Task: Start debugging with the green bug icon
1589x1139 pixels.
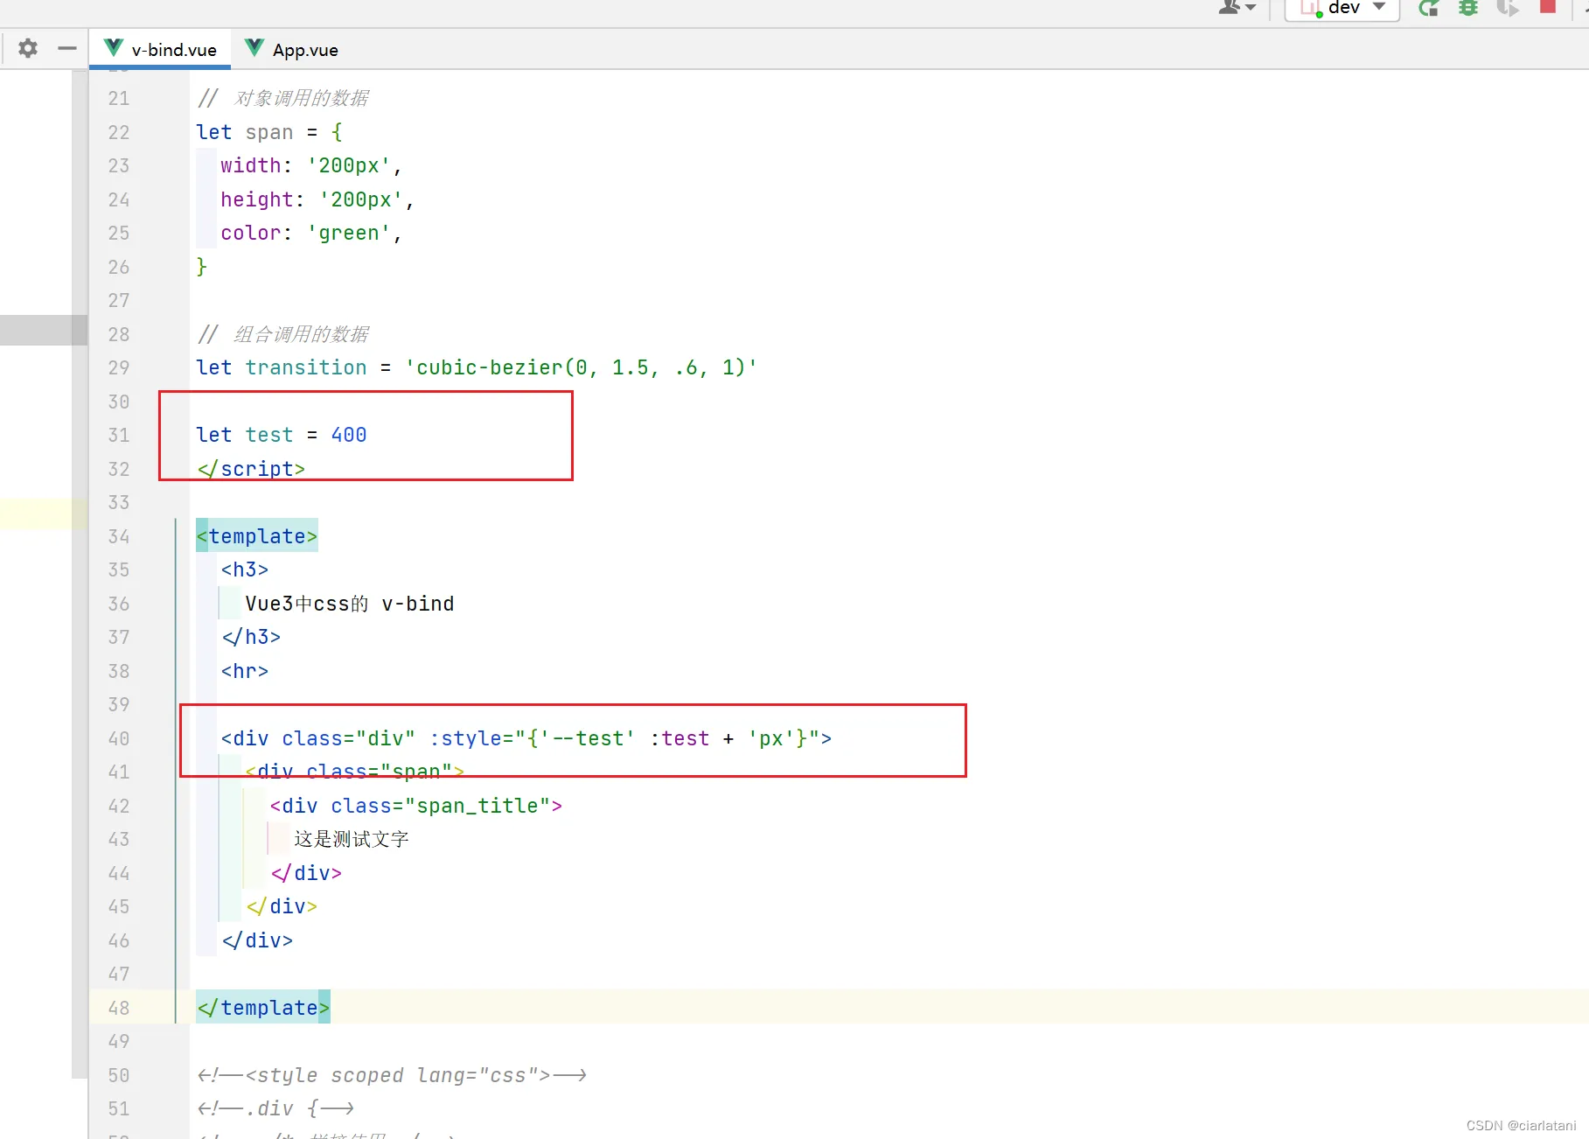Action: click(x=1468, y=8)
